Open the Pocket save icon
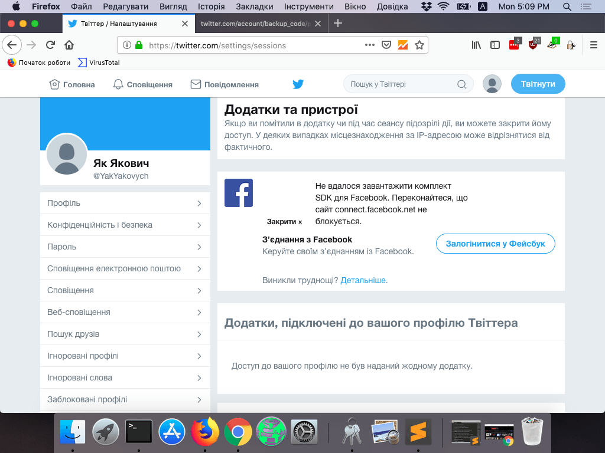This screenshot has width=605, height=453. point(386,45)
